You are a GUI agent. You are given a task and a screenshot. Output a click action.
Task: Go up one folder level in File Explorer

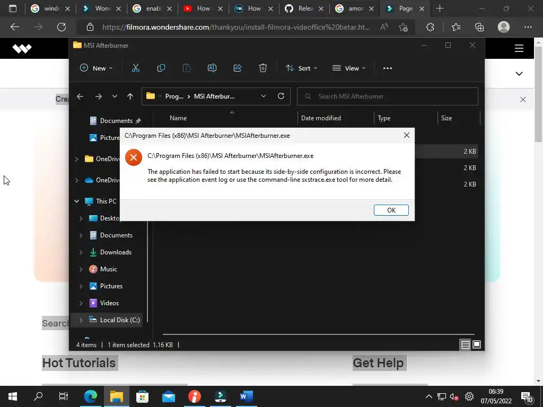click(x=130, y=96)
